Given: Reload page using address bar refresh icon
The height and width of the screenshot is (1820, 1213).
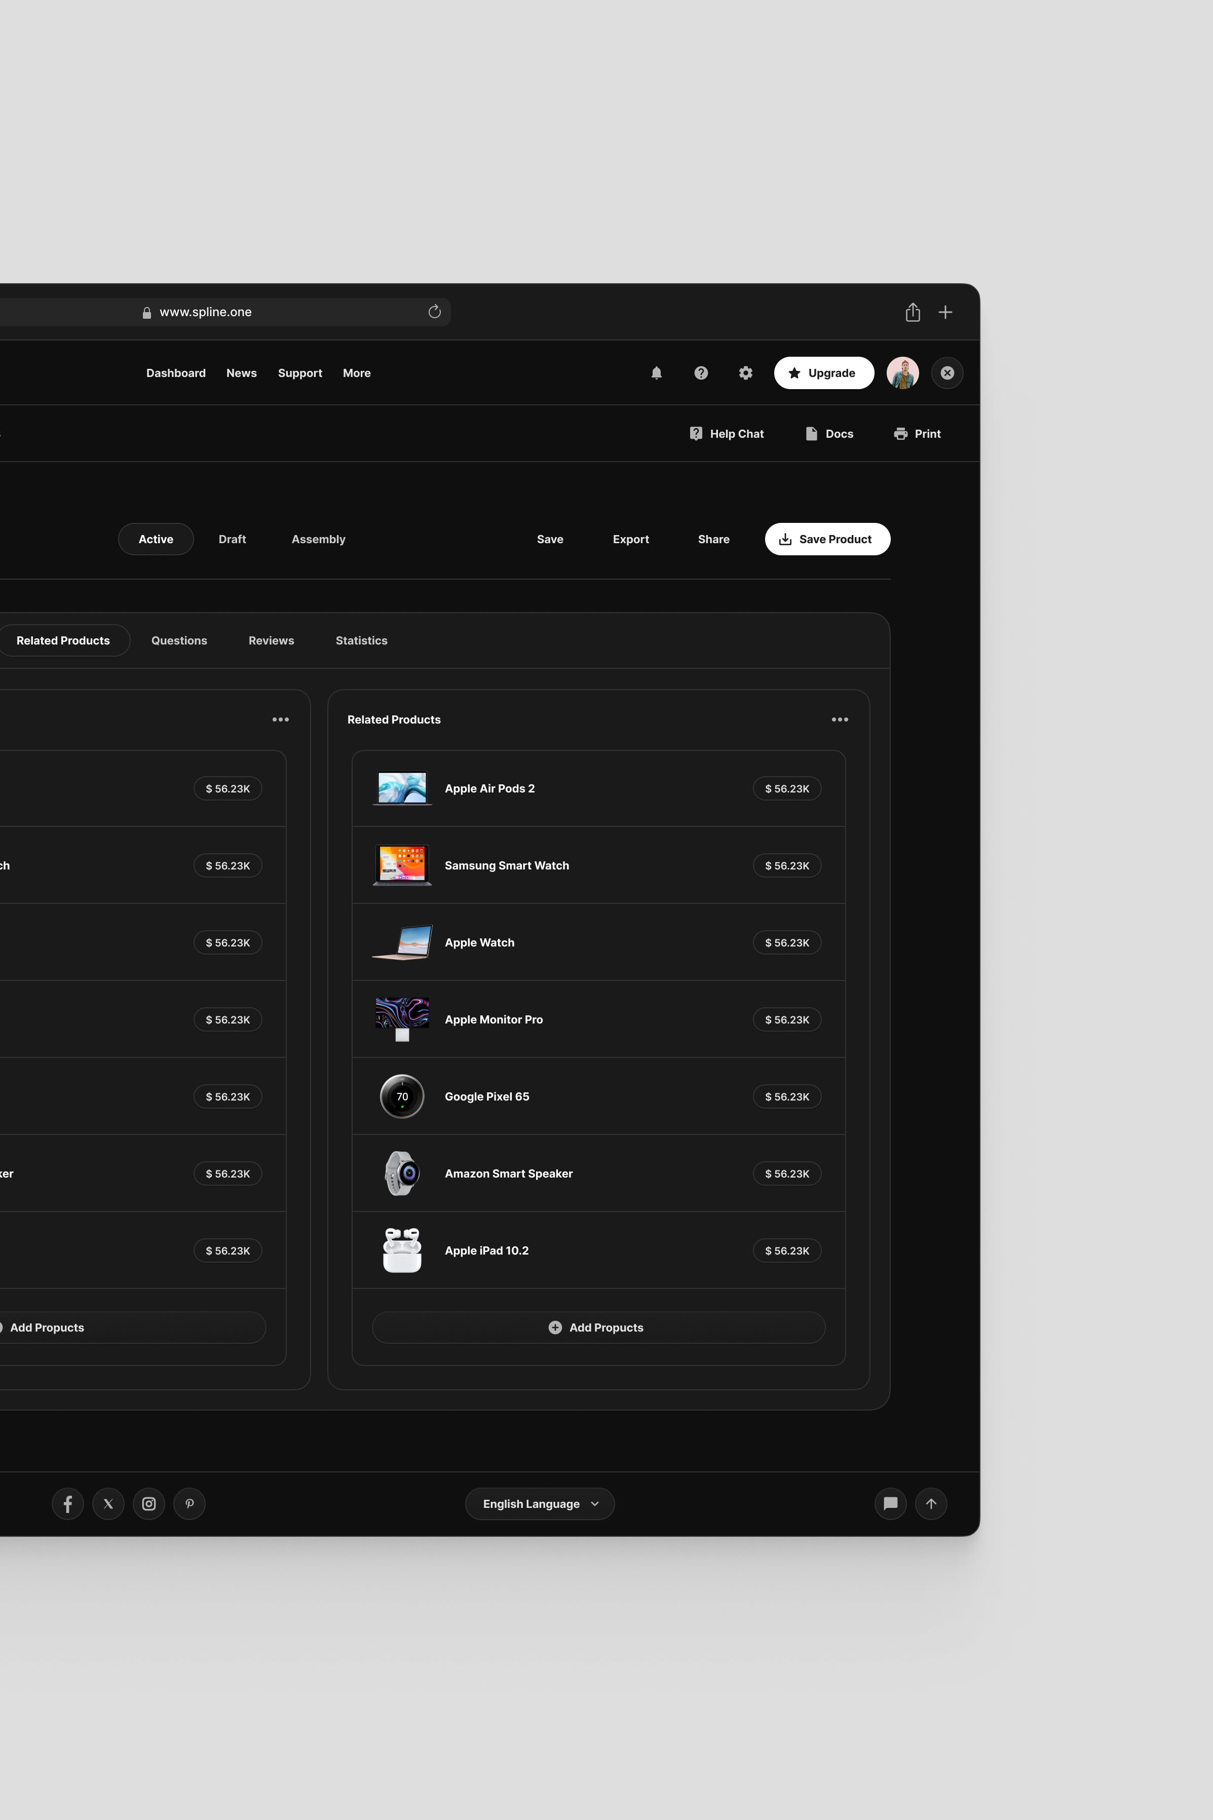Looking at the screenshot, I should (434, 311).
